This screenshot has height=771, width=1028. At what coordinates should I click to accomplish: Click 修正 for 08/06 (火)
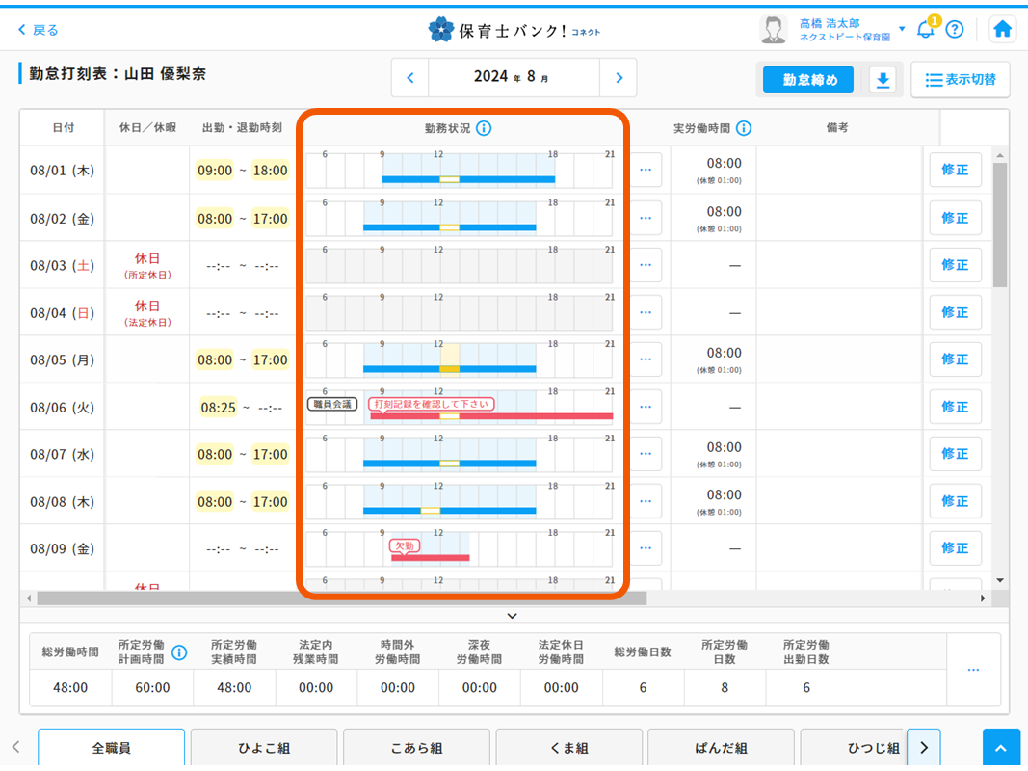tap(955, 407)
